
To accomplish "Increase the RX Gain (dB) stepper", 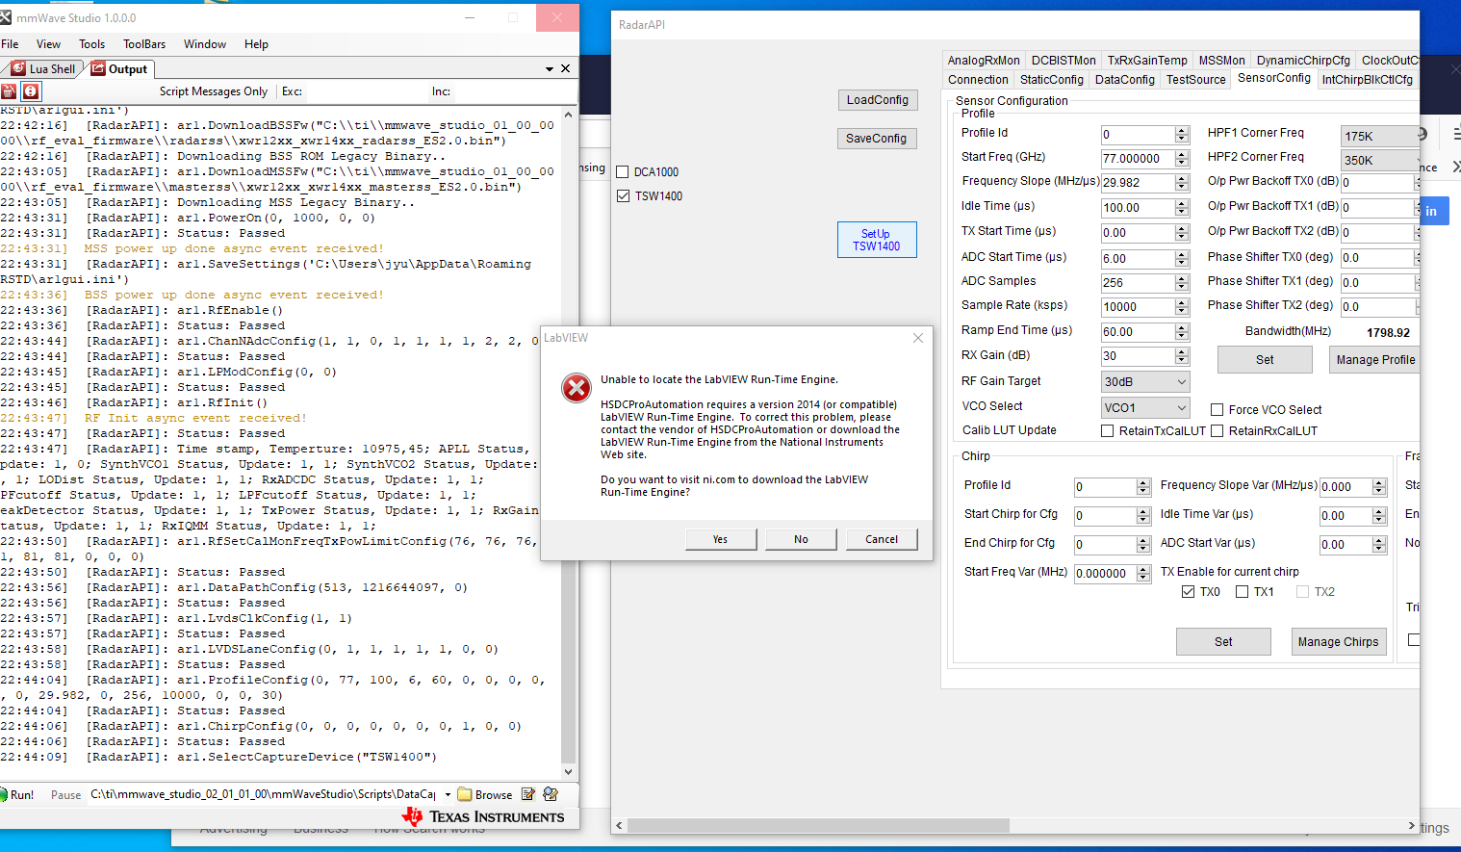I will 1182,352.
